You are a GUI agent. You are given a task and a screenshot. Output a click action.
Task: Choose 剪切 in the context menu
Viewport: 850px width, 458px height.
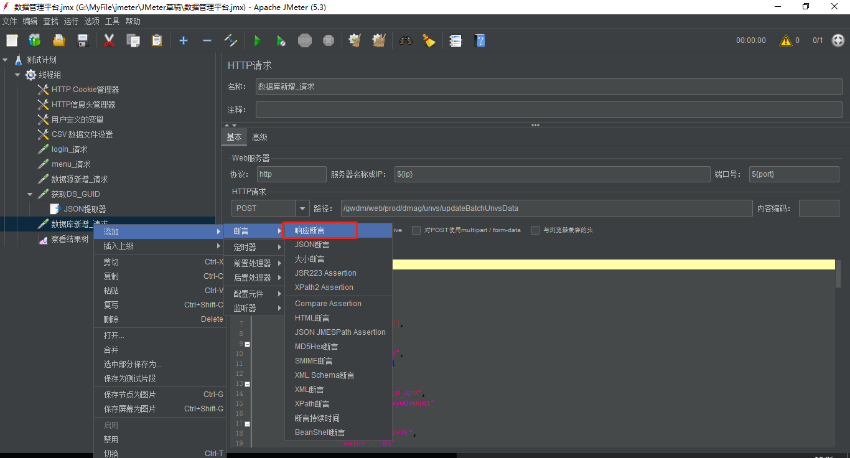(x=159, y=262)
